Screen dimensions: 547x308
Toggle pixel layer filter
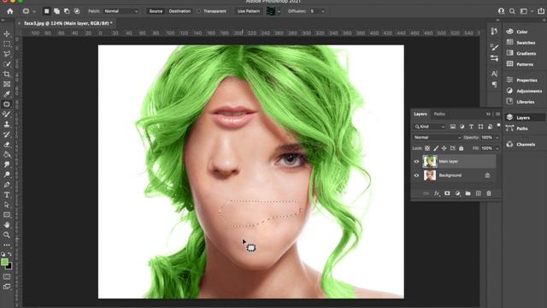click(x=452, y=127)
